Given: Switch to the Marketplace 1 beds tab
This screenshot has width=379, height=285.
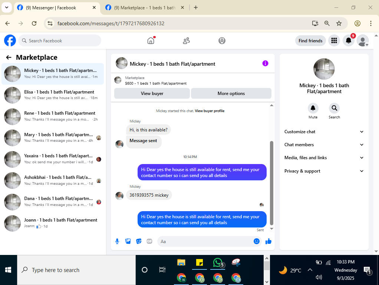Looking at the screenshot, I should tap(145, 8).
